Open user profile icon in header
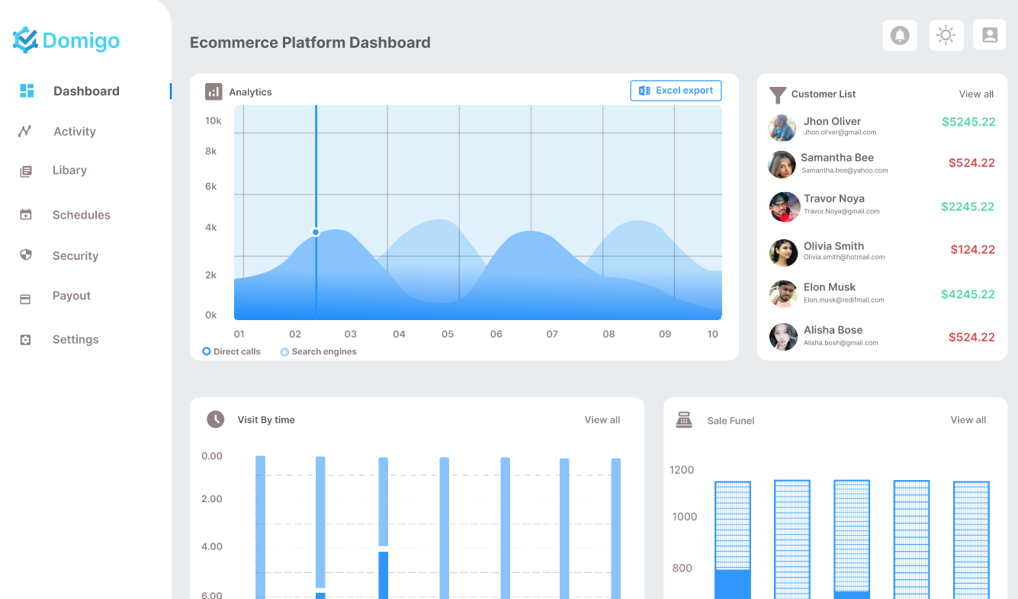1018x599 pixels. [x=990, y=35]
